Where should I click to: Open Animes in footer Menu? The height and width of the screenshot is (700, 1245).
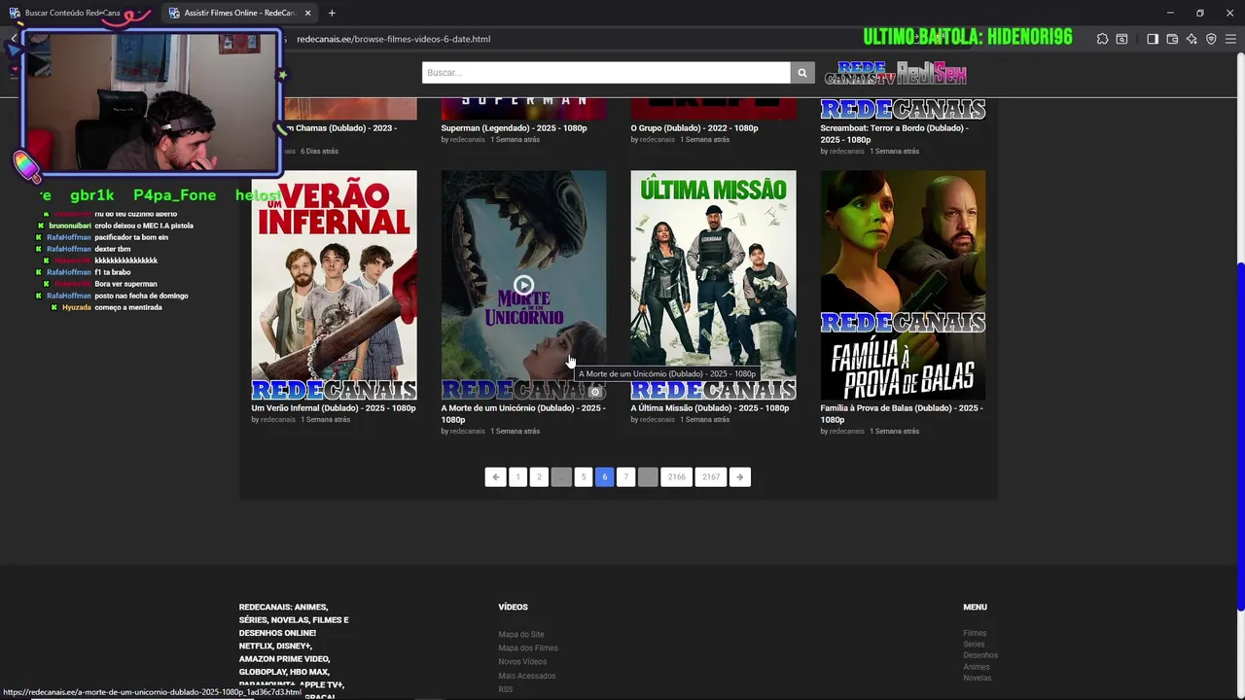point(977,667)
